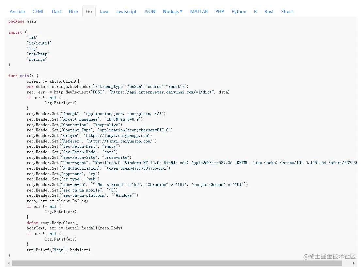Click the Referer header line
The width and height of the screenshot is (363, 267).
(x=91, y=141)
